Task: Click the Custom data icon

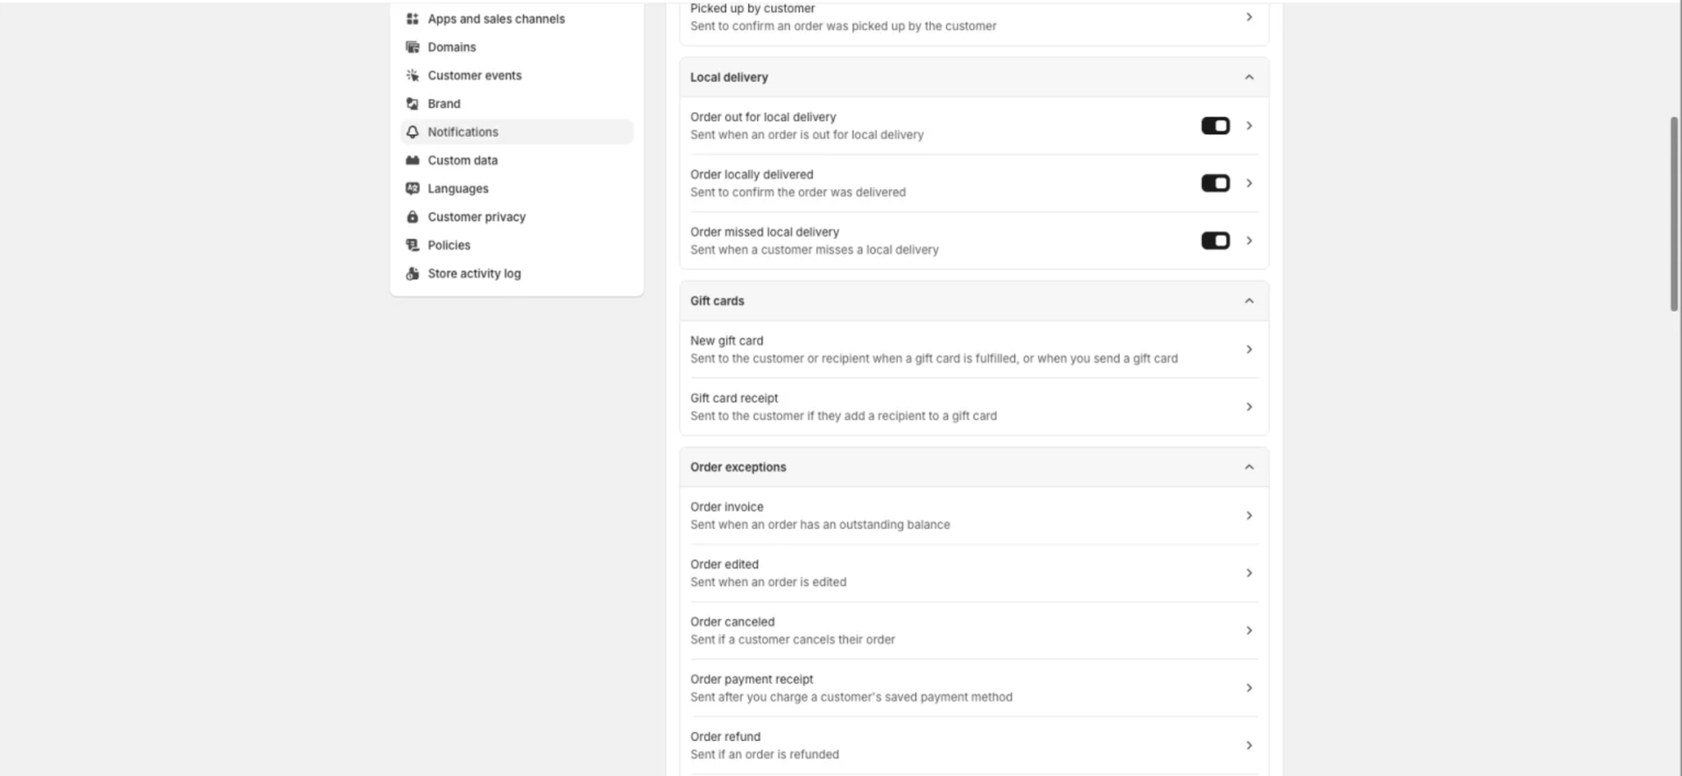Action: 413,160
